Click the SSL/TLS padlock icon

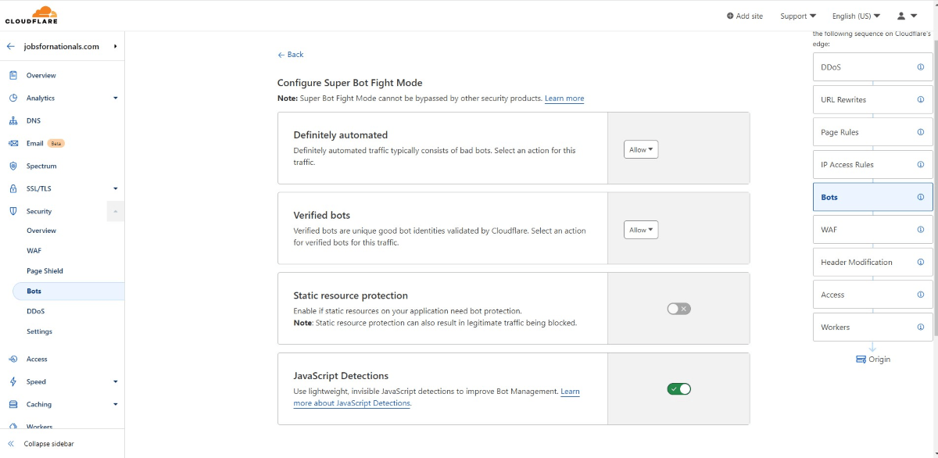point(13,188)
